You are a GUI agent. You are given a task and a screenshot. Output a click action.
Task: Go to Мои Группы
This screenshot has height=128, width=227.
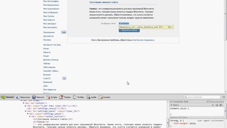49,16
